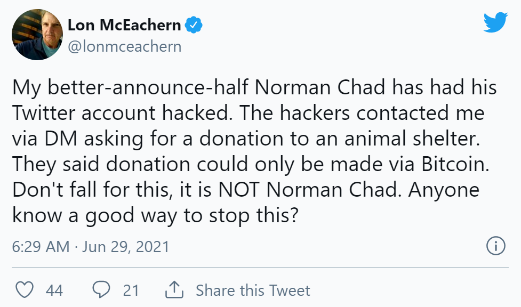Click the like count of 44
This screenshot has width=521, height=307.
click(54, 290)
